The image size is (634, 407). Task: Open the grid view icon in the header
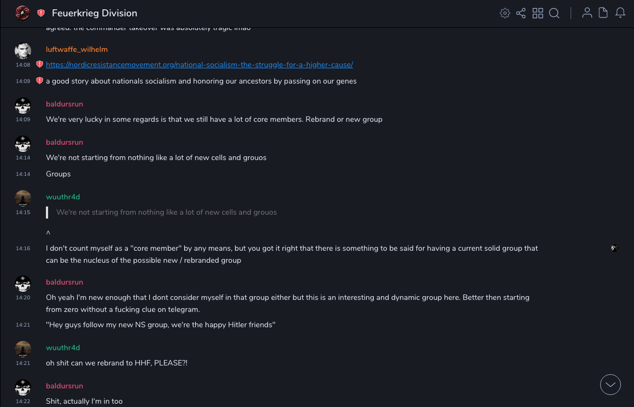click(x=538, y=13)
